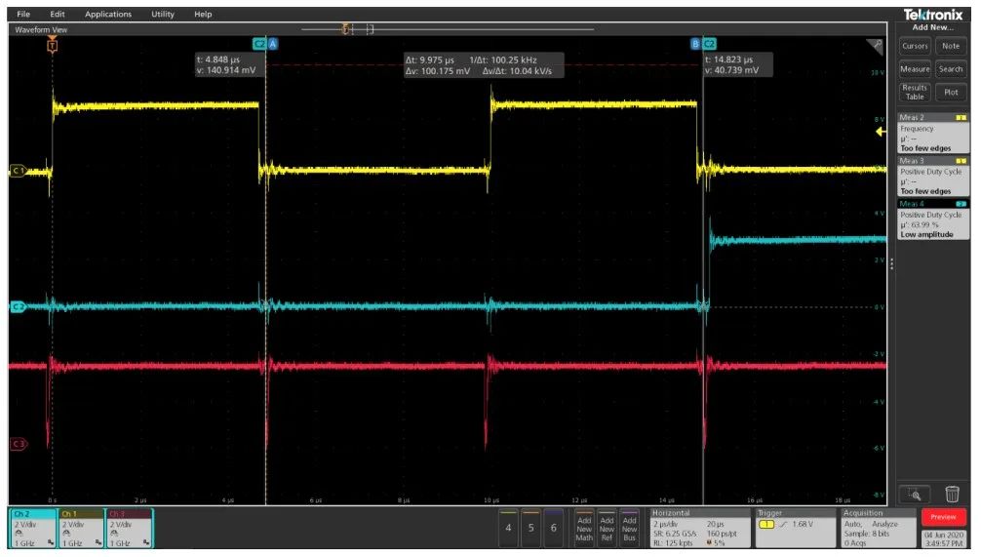Viewport: 981px width, 557px height.
Task: Click the 1.68 V trigger level value
Action: pos(803,525)
